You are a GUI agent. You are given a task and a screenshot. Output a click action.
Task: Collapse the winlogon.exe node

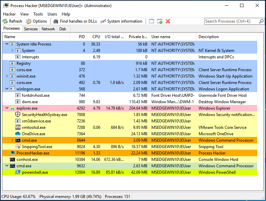click(x=7, y=89)
